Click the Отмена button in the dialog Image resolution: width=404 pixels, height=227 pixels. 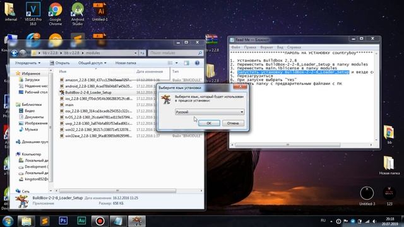(233, 124)
